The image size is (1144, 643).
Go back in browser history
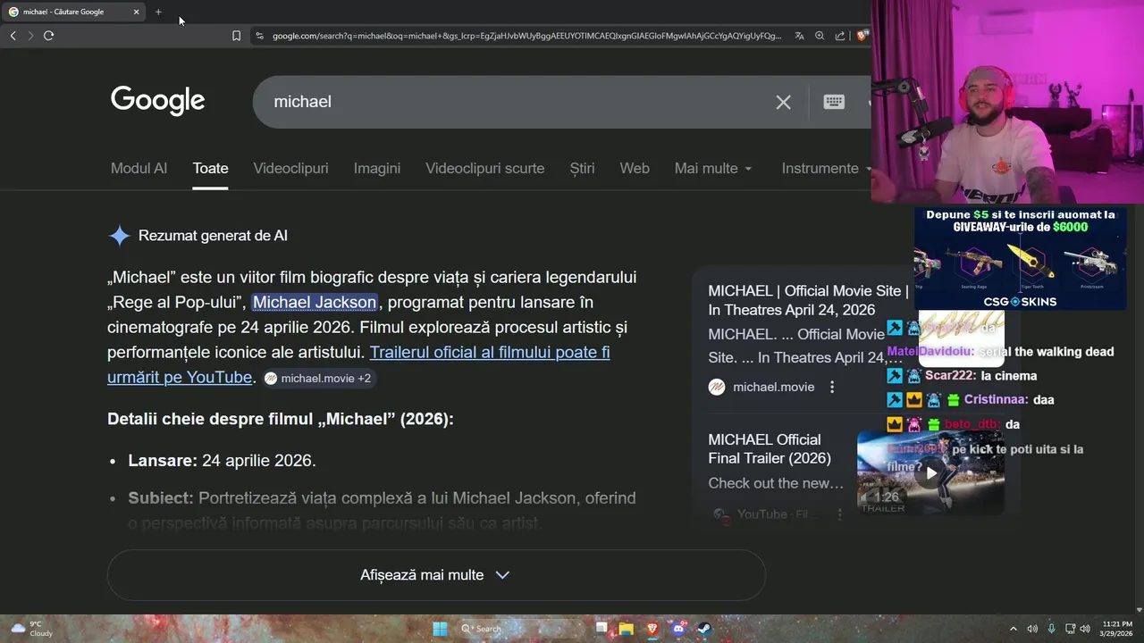click(13, 36)
